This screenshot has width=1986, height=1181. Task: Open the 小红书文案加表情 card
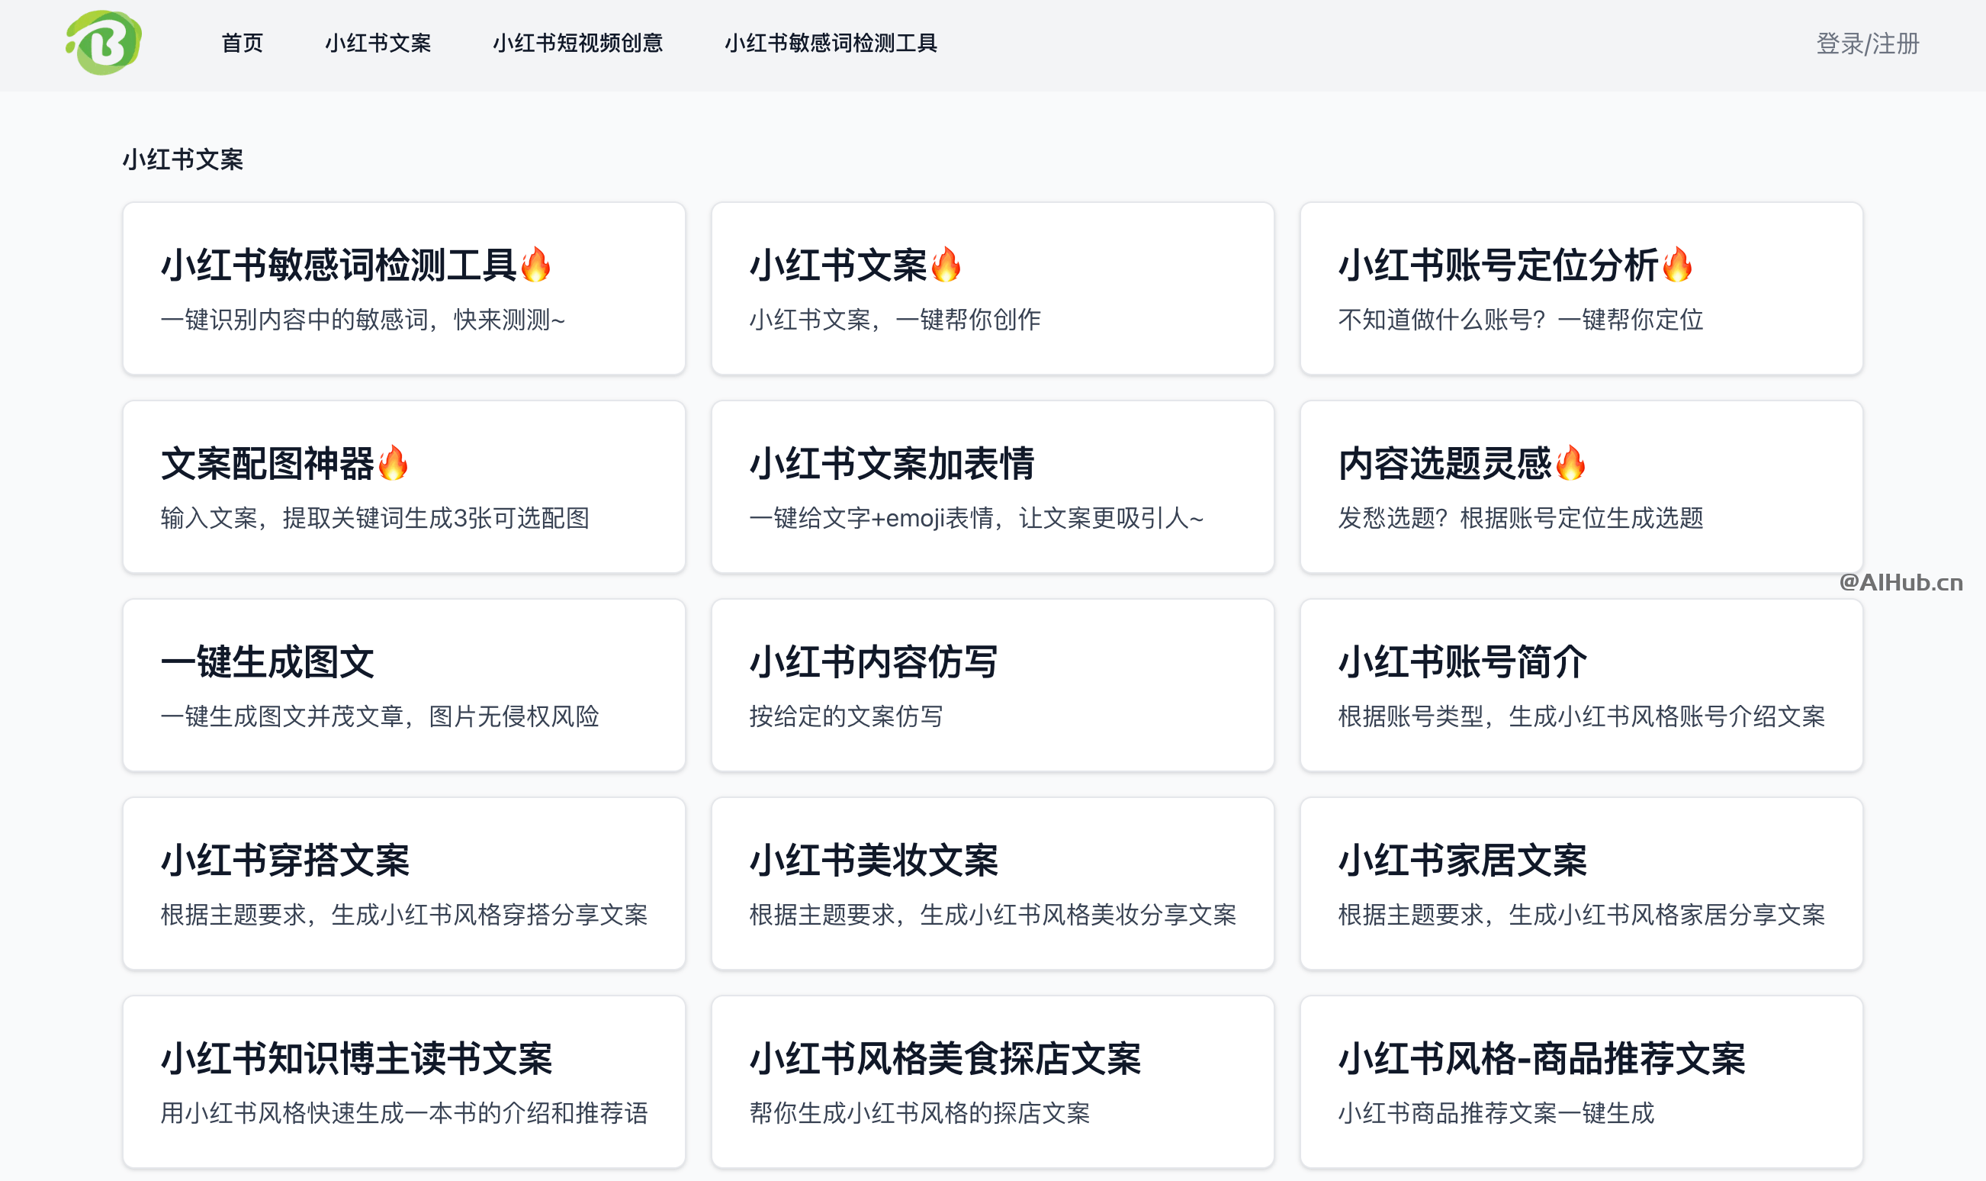click(x=991, y=486)
